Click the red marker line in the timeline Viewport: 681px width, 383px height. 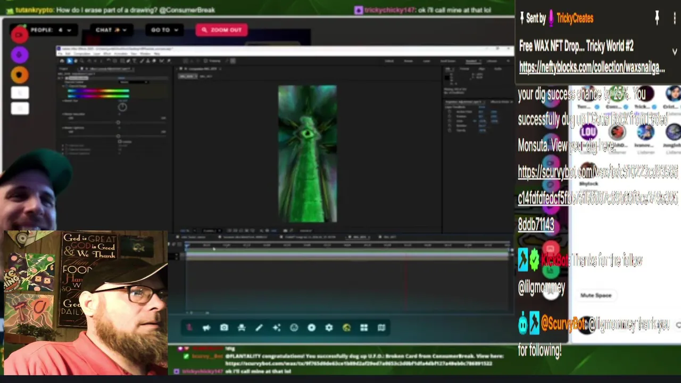click(x=406, y=282)
